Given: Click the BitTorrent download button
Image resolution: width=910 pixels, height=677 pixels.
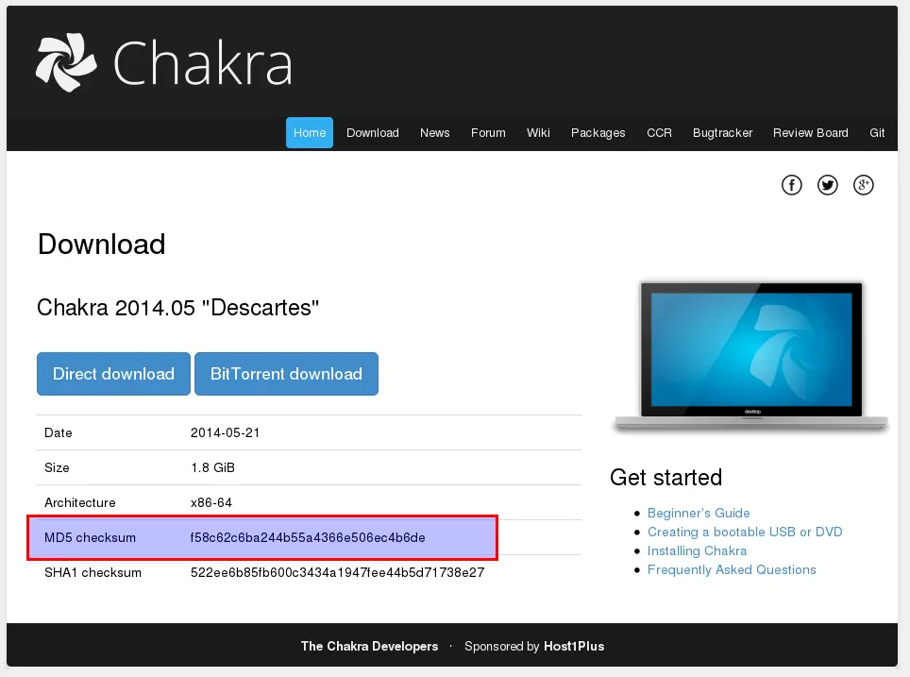Looking at the screenshot, I should pyautogui.click(x=286, y=374).
